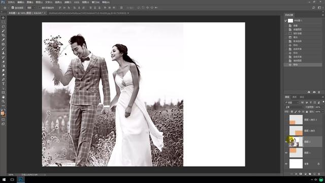Hide the 图层 2 layer with its eye icon
This screenshot has width=325, height=183.
point(286,142)
